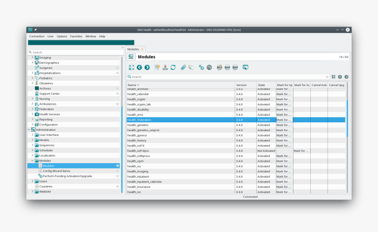Toggle the favorite star for the Ambulances entry
Image resolution: width=378 pixels, height=232 pixels.
(x=117, y=104)
